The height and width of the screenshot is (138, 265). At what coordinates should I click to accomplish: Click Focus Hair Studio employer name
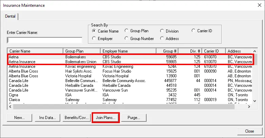(117, 71)
